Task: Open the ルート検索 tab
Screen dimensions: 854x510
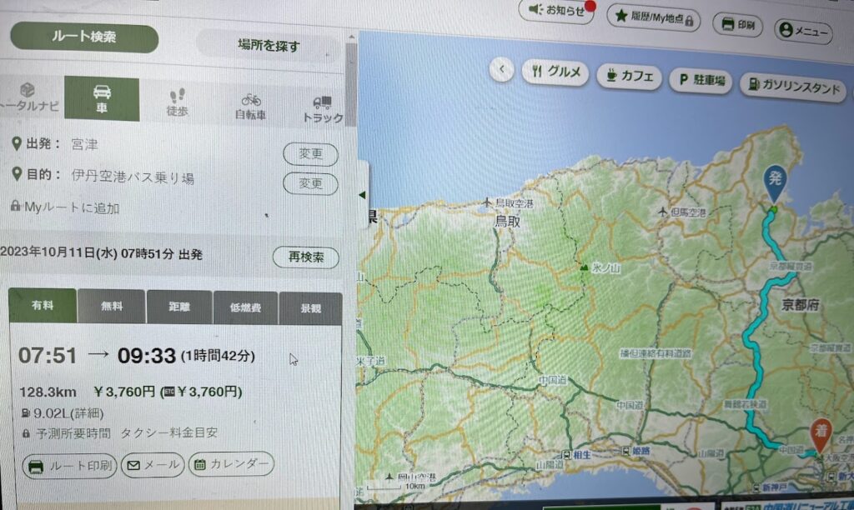Action: pos(84,37)
